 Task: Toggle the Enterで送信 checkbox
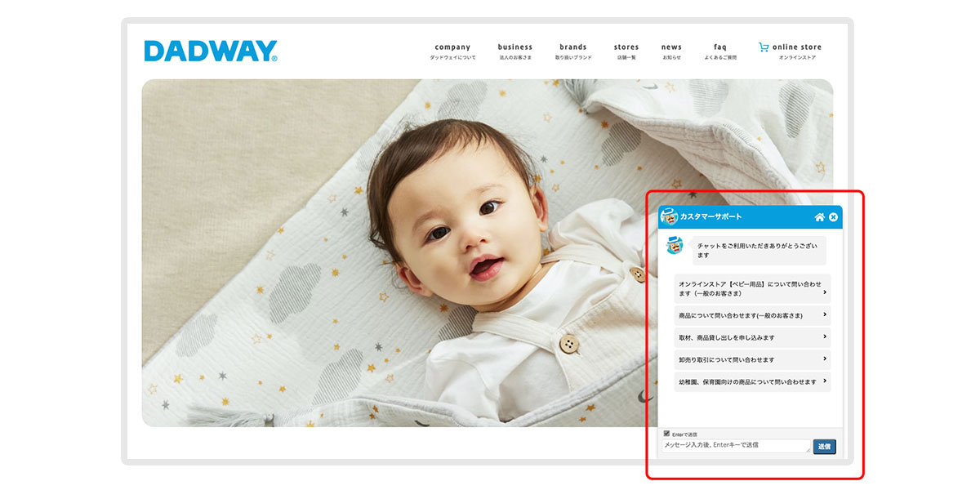coord(667,434)
